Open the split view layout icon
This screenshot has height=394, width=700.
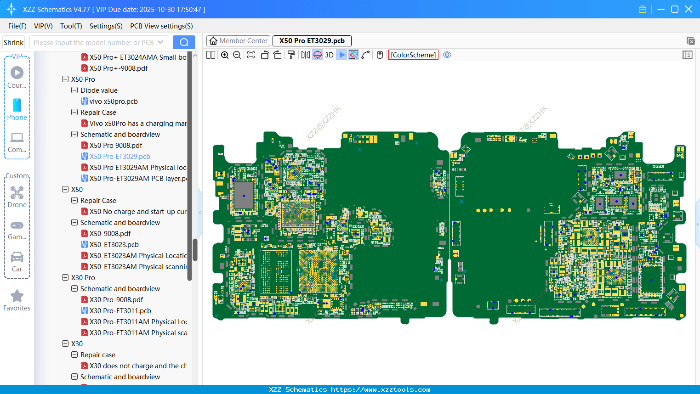(x=211, y=55)
